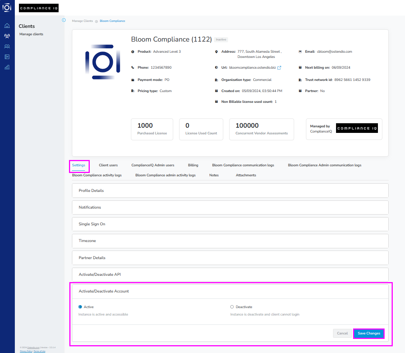405x353 pixels.
Task: Click the breadcrumb separator icon after Manage Clients
Action: pyautogui.click(x=96, y=22)
